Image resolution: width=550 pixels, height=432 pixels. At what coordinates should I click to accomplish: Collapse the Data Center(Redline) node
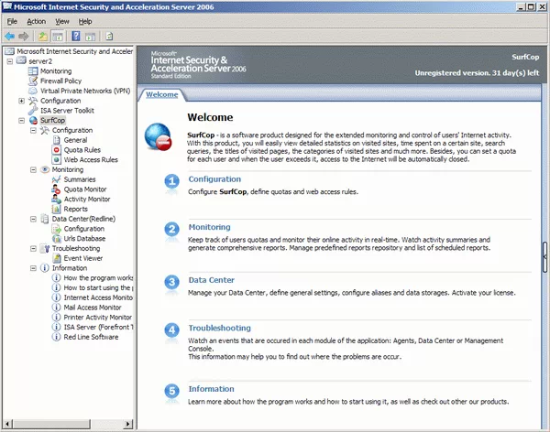(x=33, y=219)
